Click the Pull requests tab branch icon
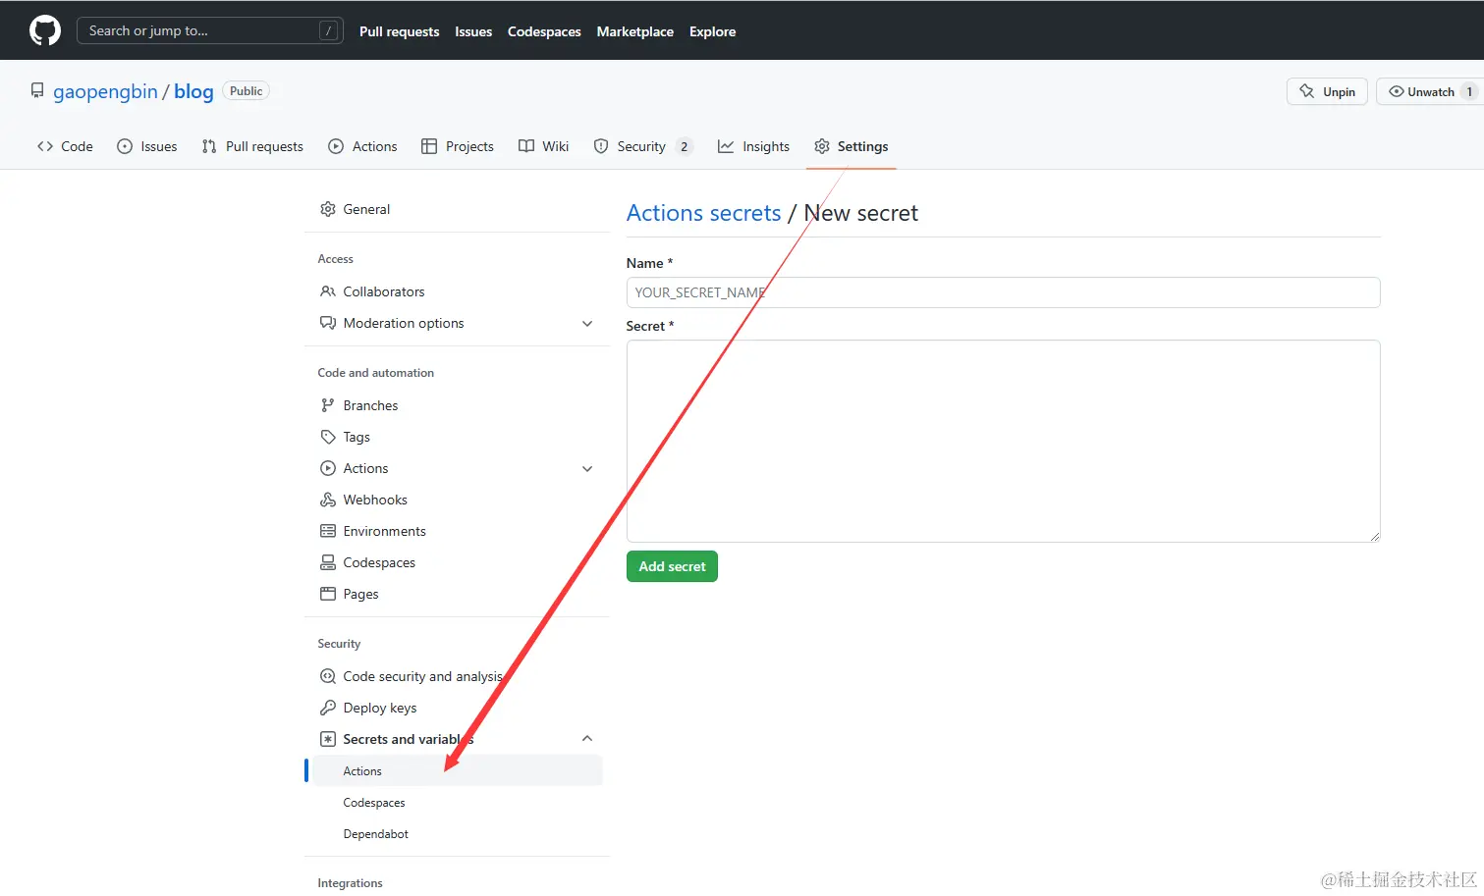This screenshot has height=896, width=1484. (209, 146)
